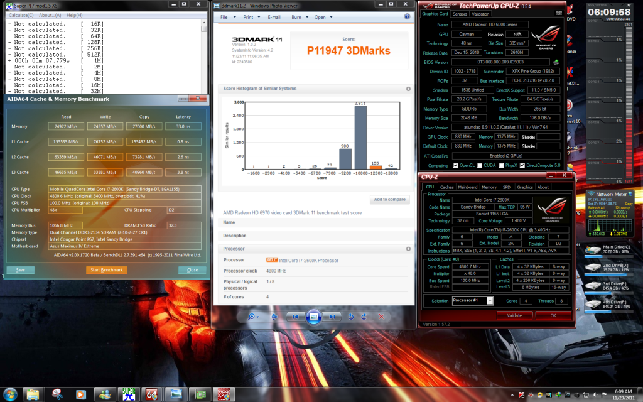The image size is (643, 402).
Task: Open Windows Explorer from the taskbar
Action: [33, 394]
